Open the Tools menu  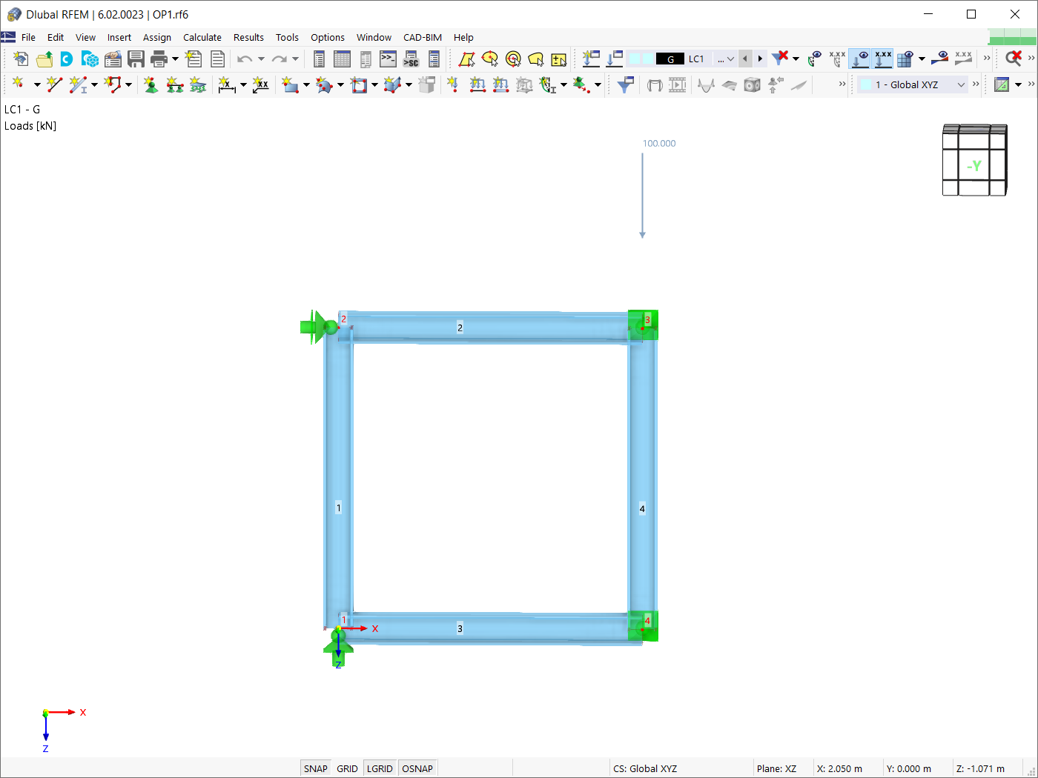tap(287, 37)
